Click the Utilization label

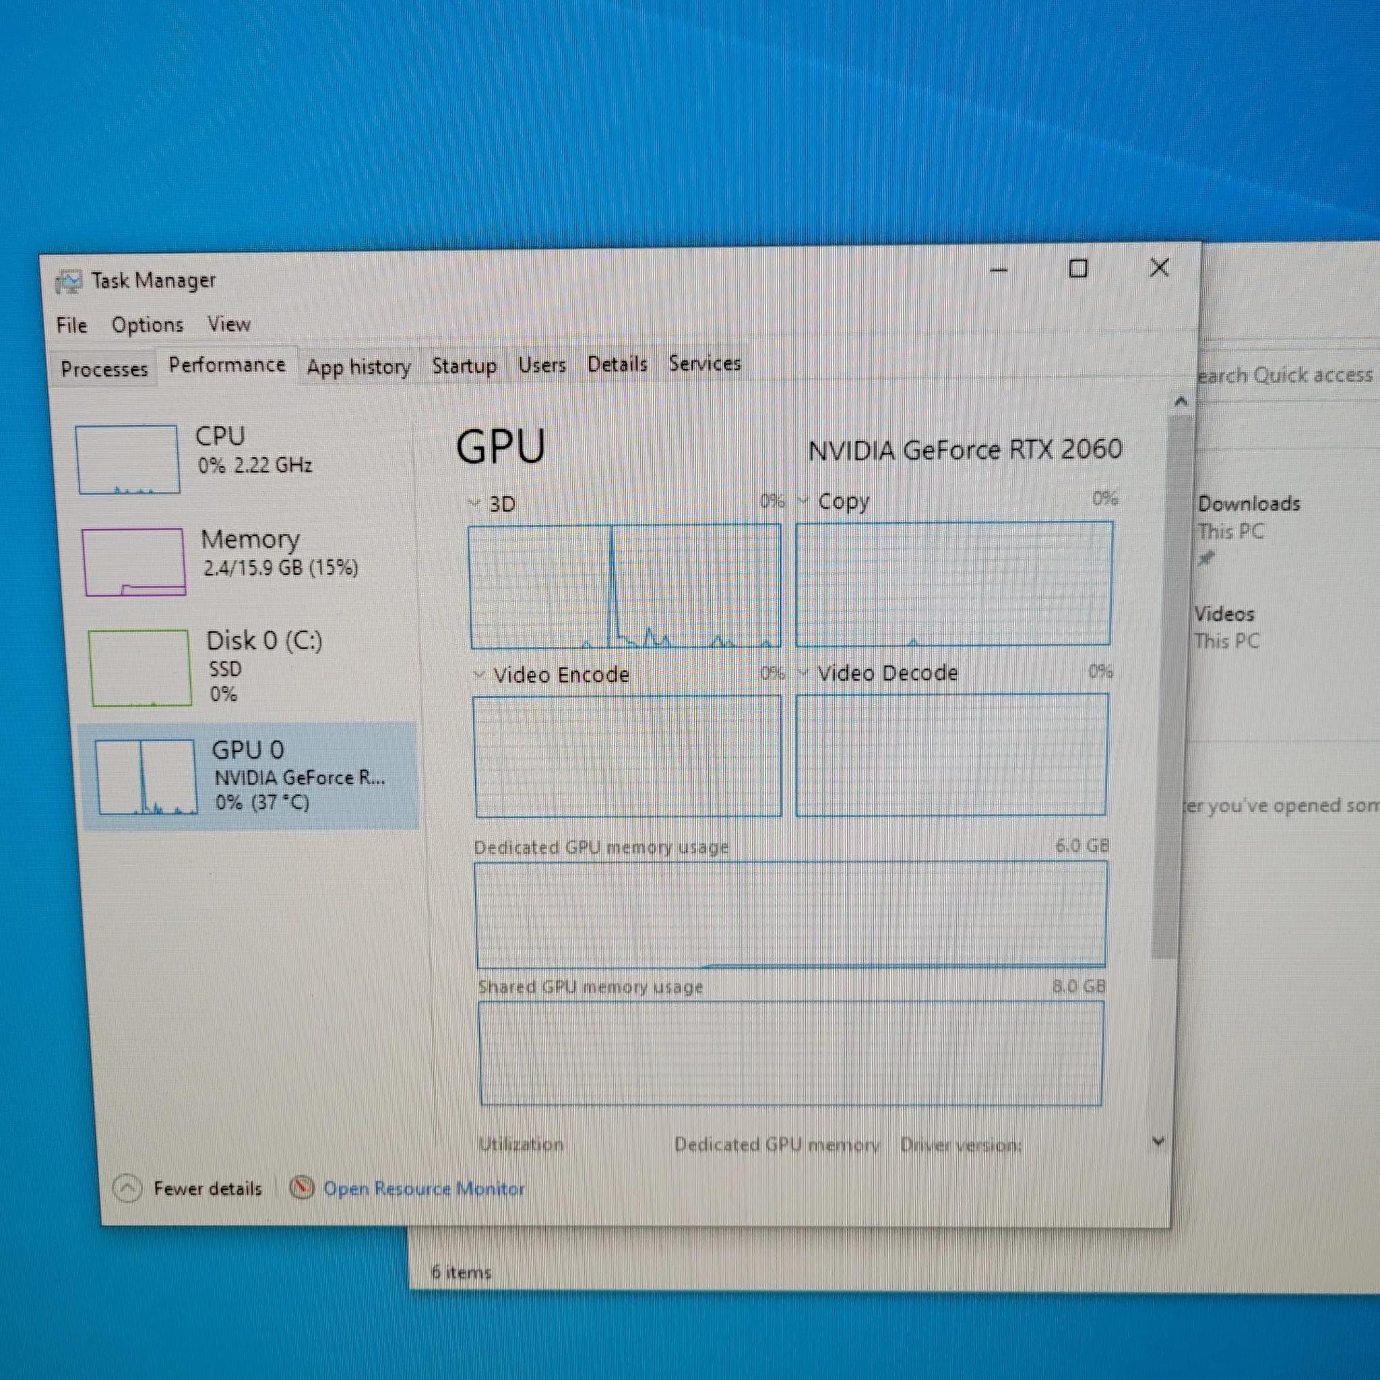(522, 1144)
